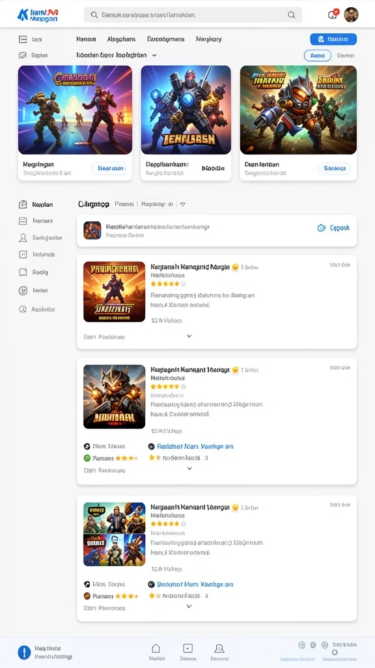Click the list icon left of the top tabs
This screenshot has height=668, width=375.
pyautogui.click(x=23, y=39)
